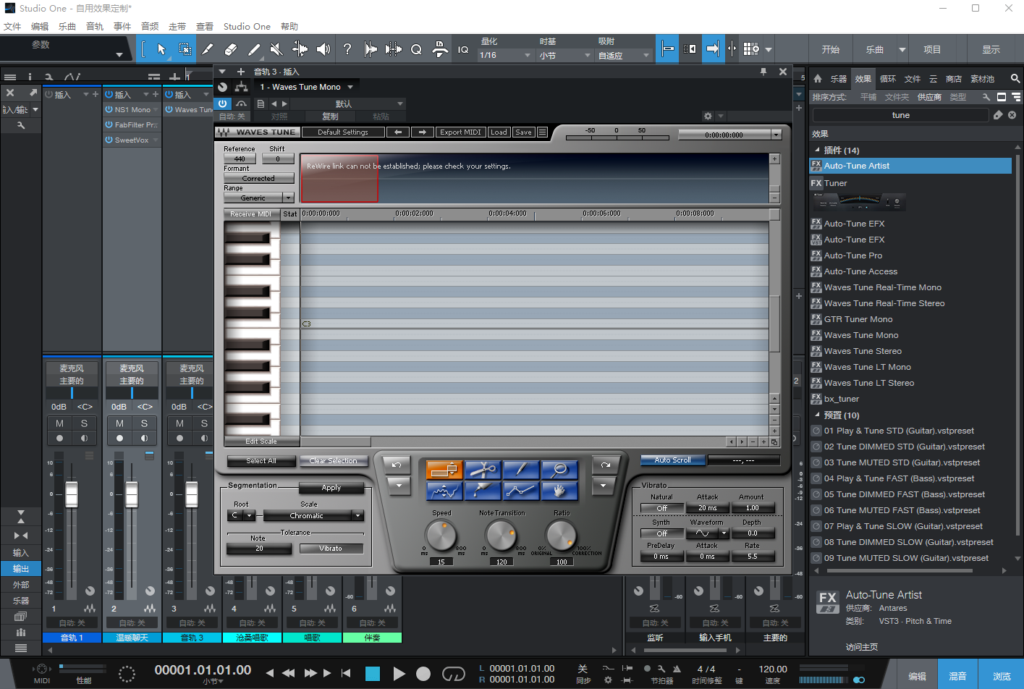The height and width of the screenshot is (689, 1024).
Task: Pin the plugin window
Action: (x=763, y=72)
